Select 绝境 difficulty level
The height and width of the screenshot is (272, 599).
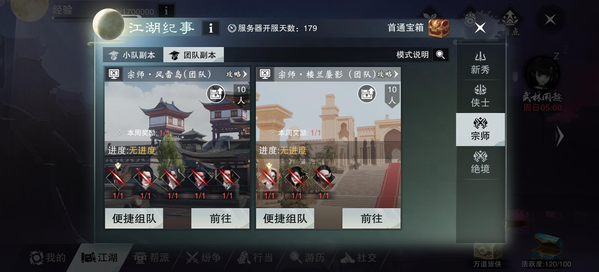point(480,162)
